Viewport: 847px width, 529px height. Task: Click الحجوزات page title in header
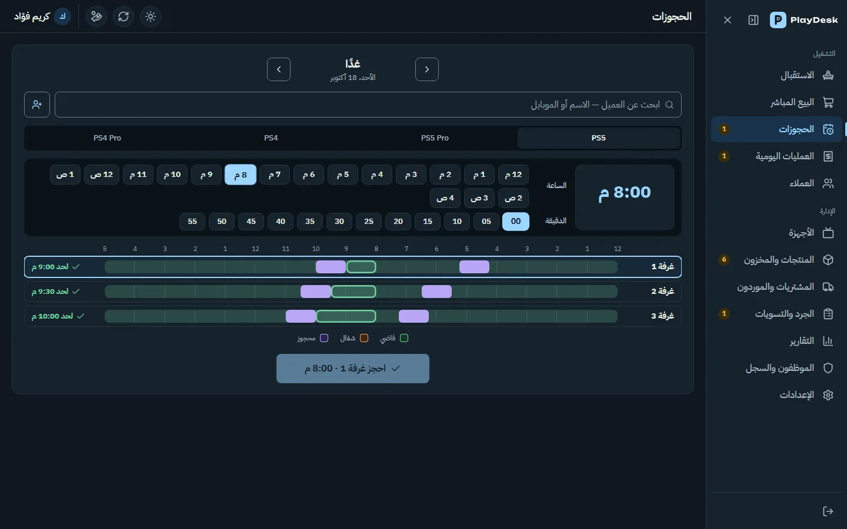(x=672, y=16)
